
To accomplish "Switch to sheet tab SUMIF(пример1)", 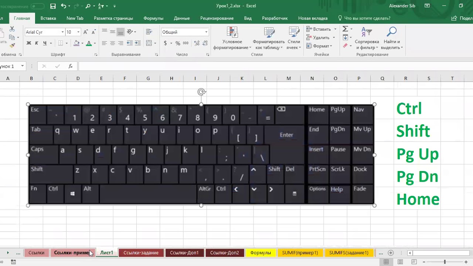I will point(300,253).
